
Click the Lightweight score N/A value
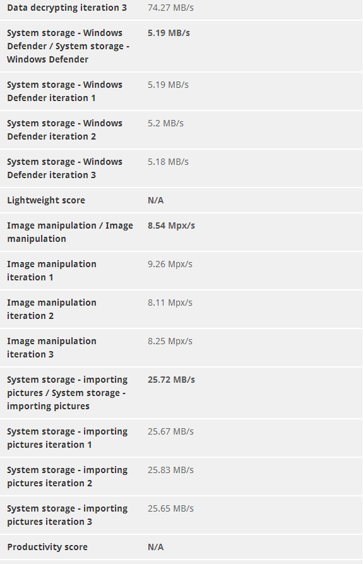click(156, 200)
